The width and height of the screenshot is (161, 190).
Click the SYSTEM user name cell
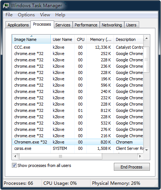pos(60,148)
